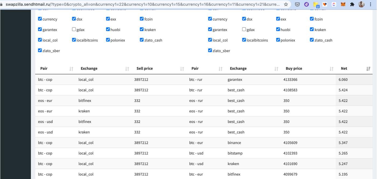Open the heart-shaped extension icon

click(x=325, y=4)
